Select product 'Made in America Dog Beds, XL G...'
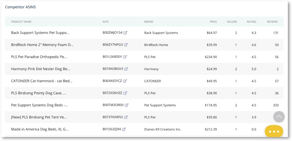 (x=40, y=129)
